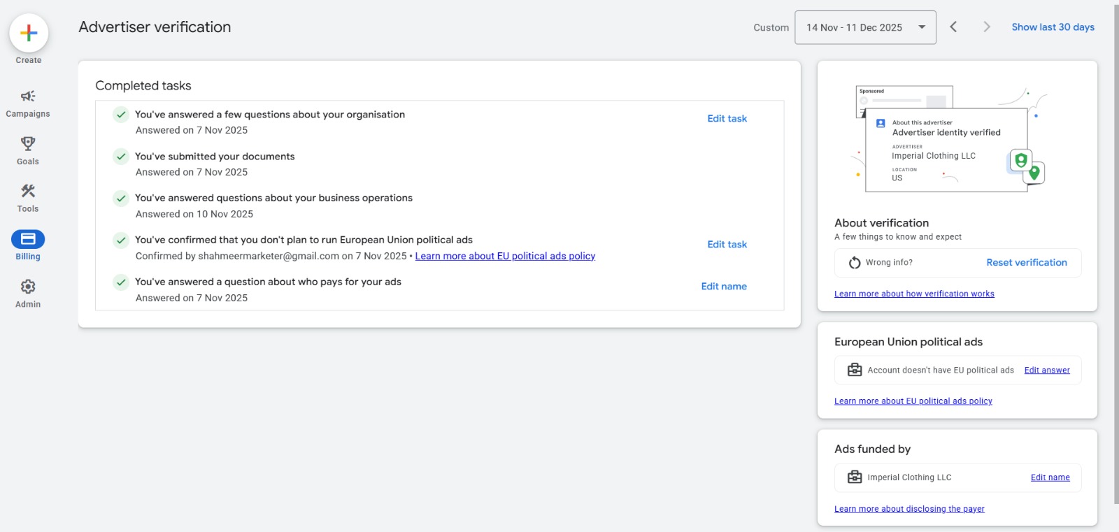
Task: Click the Wrong info reset icon
Action: [854, 263]
